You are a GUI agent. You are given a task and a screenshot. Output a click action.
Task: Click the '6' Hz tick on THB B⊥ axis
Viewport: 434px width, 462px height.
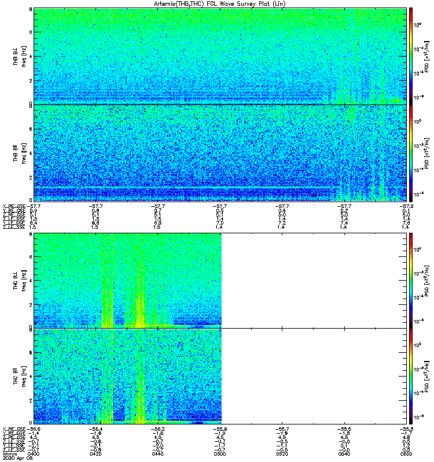coord(31,32)
